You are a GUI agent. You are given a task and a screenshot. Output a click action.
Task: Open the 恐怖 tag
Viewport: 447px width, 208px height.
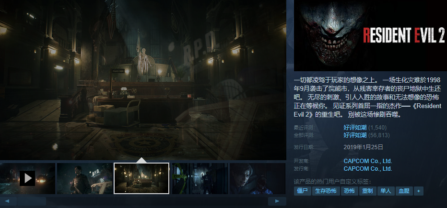349,191
